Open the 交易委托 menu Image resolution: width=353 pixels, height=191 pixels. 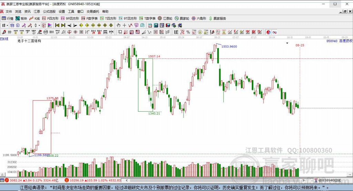click(93, 11)
